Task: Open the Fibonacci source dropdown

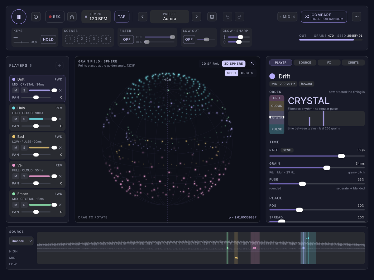Action: (x=21, y=241)
